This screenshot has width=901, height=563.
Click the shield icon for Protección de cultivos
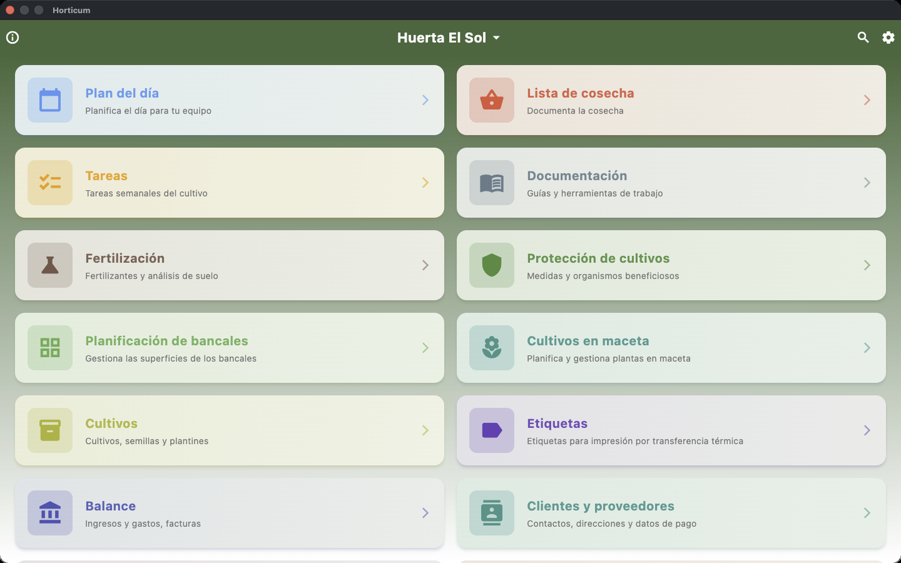[491, 265]
